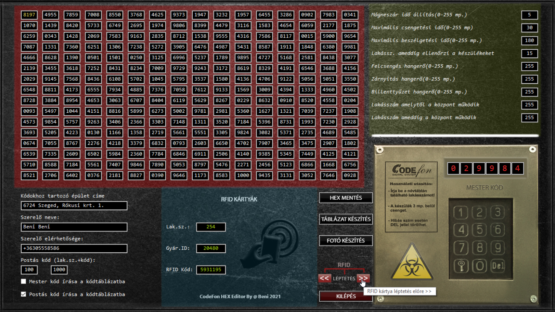Select code cell 0928 in the table

(350, 175)
